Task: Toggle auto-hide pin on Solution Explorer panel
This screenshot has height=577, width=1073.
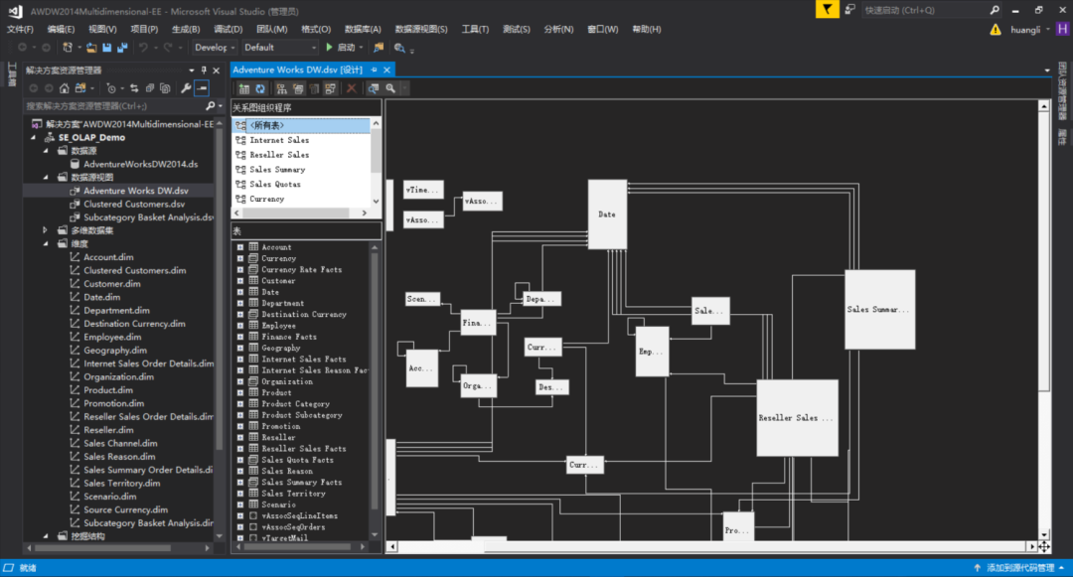Action: 204,70
